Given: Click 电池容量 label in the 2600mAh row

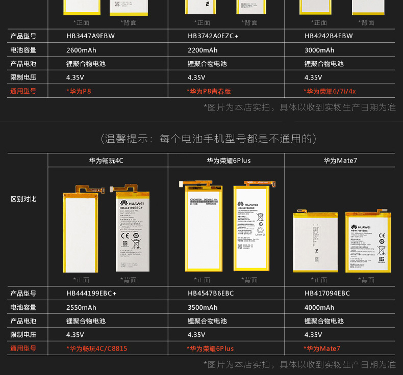Looking at the screenshot, I should pyautogui.click(x=23, y=50).
